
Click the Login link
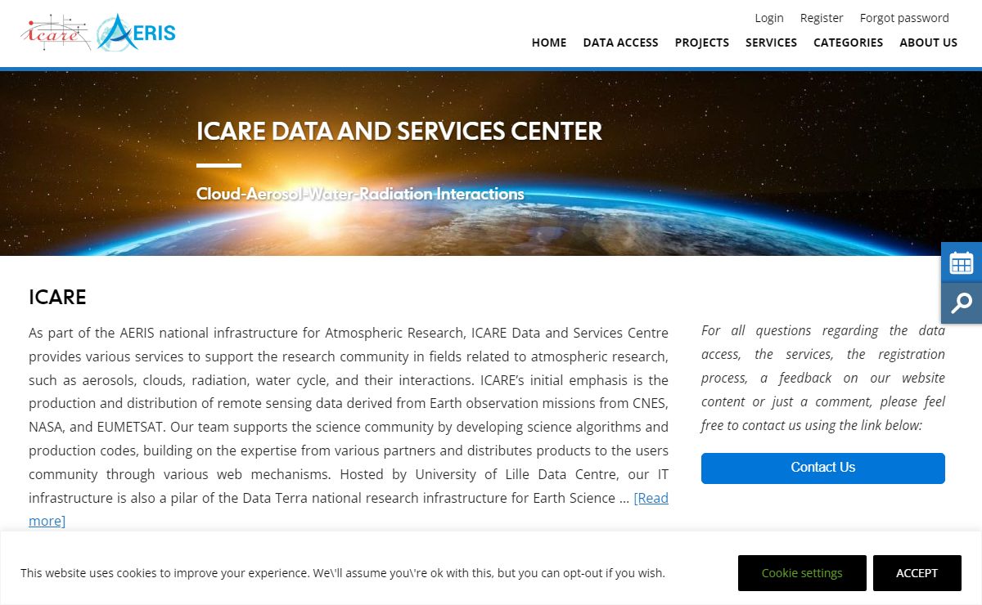point(769,18)
